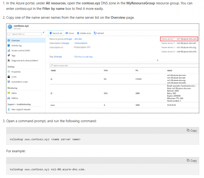Copy the example nslookup ns1-08 command

(191, 161)
